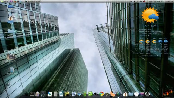
Task: Click the Fri forecast icon
Action: coord(147,42)
